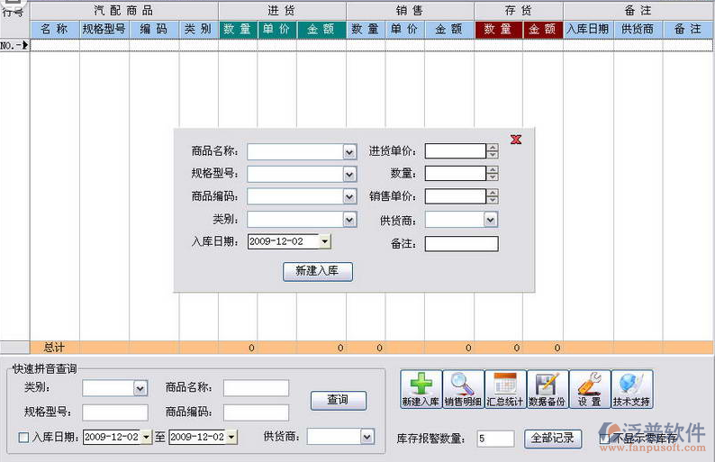This screenshot has height=462, width=715.
Task: Click the red 存货 数量 column header
Action: (498, 29)
